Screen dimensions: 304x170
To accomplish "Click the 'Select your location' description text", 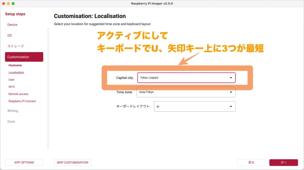I will point(102,24).
